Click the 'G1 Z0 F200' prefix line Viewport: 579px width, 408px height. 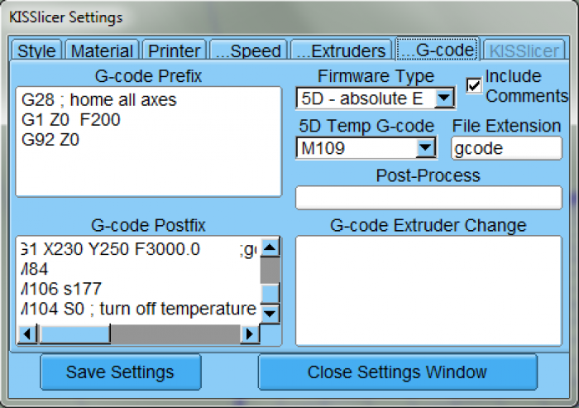pyautogui.click(x=71, y=120)
